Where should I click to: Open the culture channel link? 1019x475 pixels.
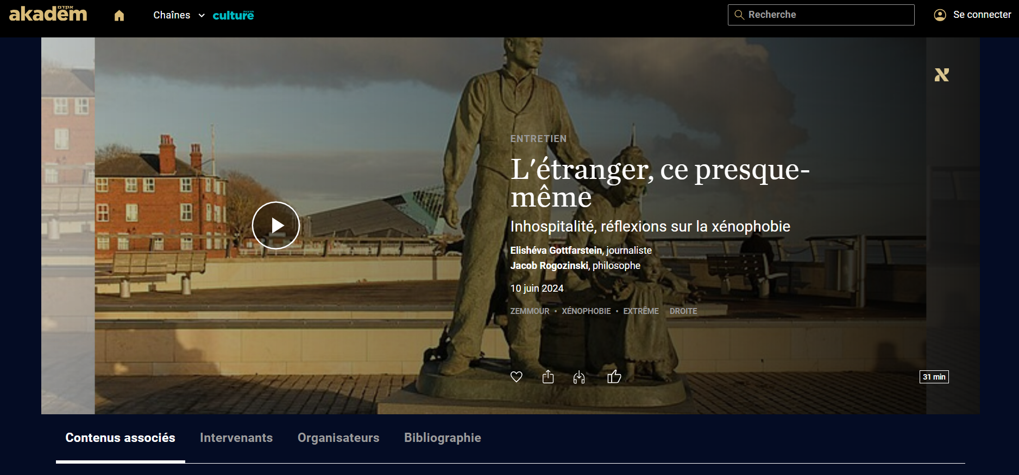[x=233, y=15]
